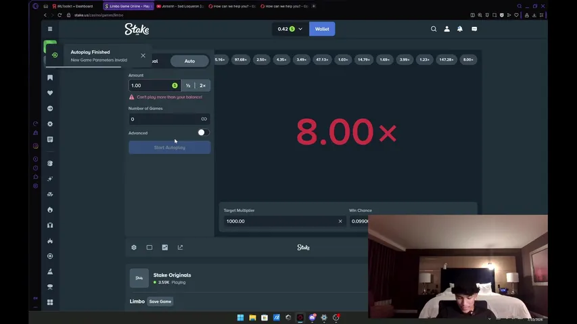The width and height of the screenshot is (577, 324).
Task: Open Windows Start menu
Action: tap(240, 318)
